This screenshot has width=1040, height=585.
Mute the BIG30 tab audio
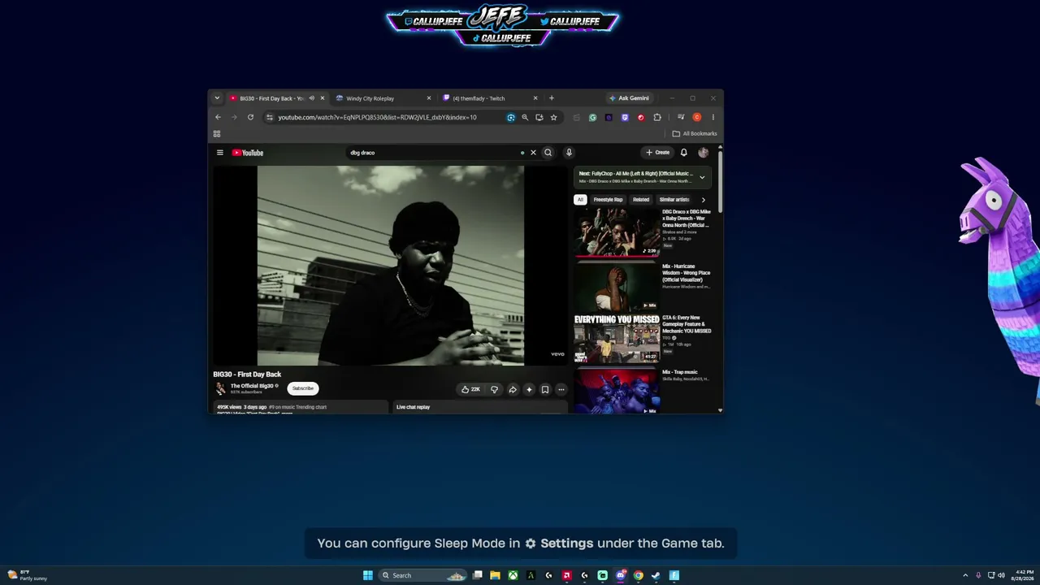tap(311, 98)
